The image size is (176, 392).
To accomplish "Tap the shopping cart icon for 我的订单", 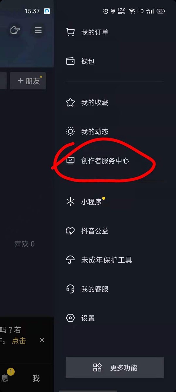I will coord(70,32).
